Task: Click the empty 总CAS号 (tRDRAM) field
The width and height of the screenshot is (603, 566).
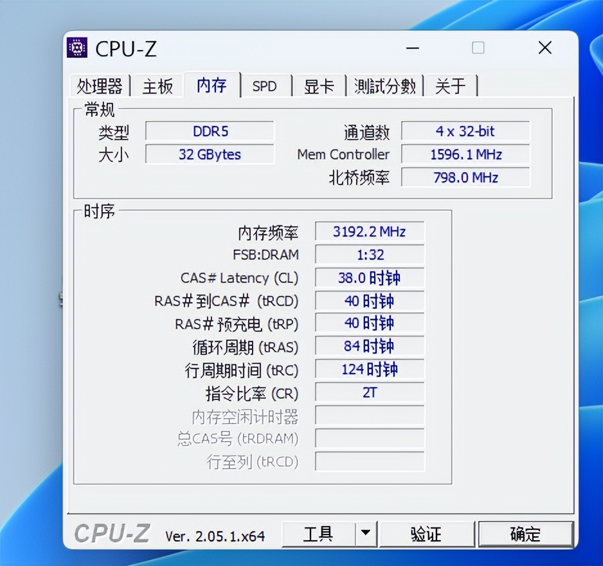Action: click(x=370, y=438)
